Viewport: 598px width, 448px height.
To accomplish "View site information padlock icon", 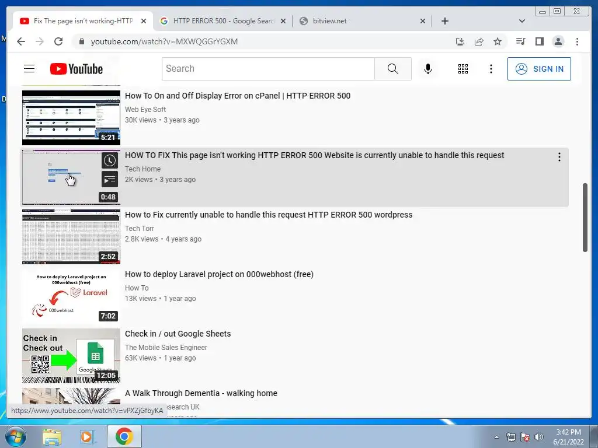I will pyautogui.click(x=81, y=41).
